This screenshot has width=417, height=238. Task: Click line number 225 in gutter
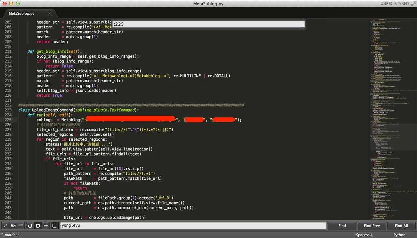[8, 120]
